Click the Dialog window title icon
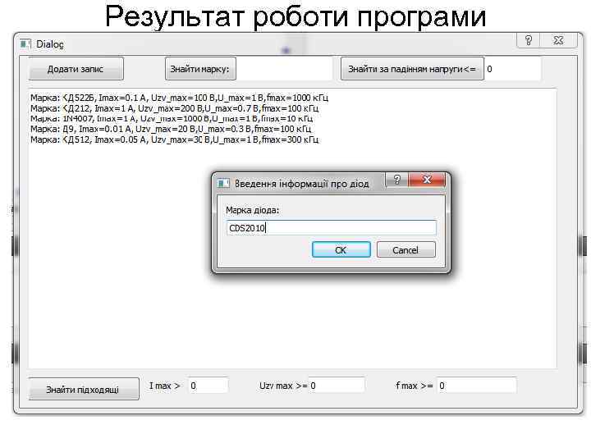The image size is (591, 443). (25, 44)
